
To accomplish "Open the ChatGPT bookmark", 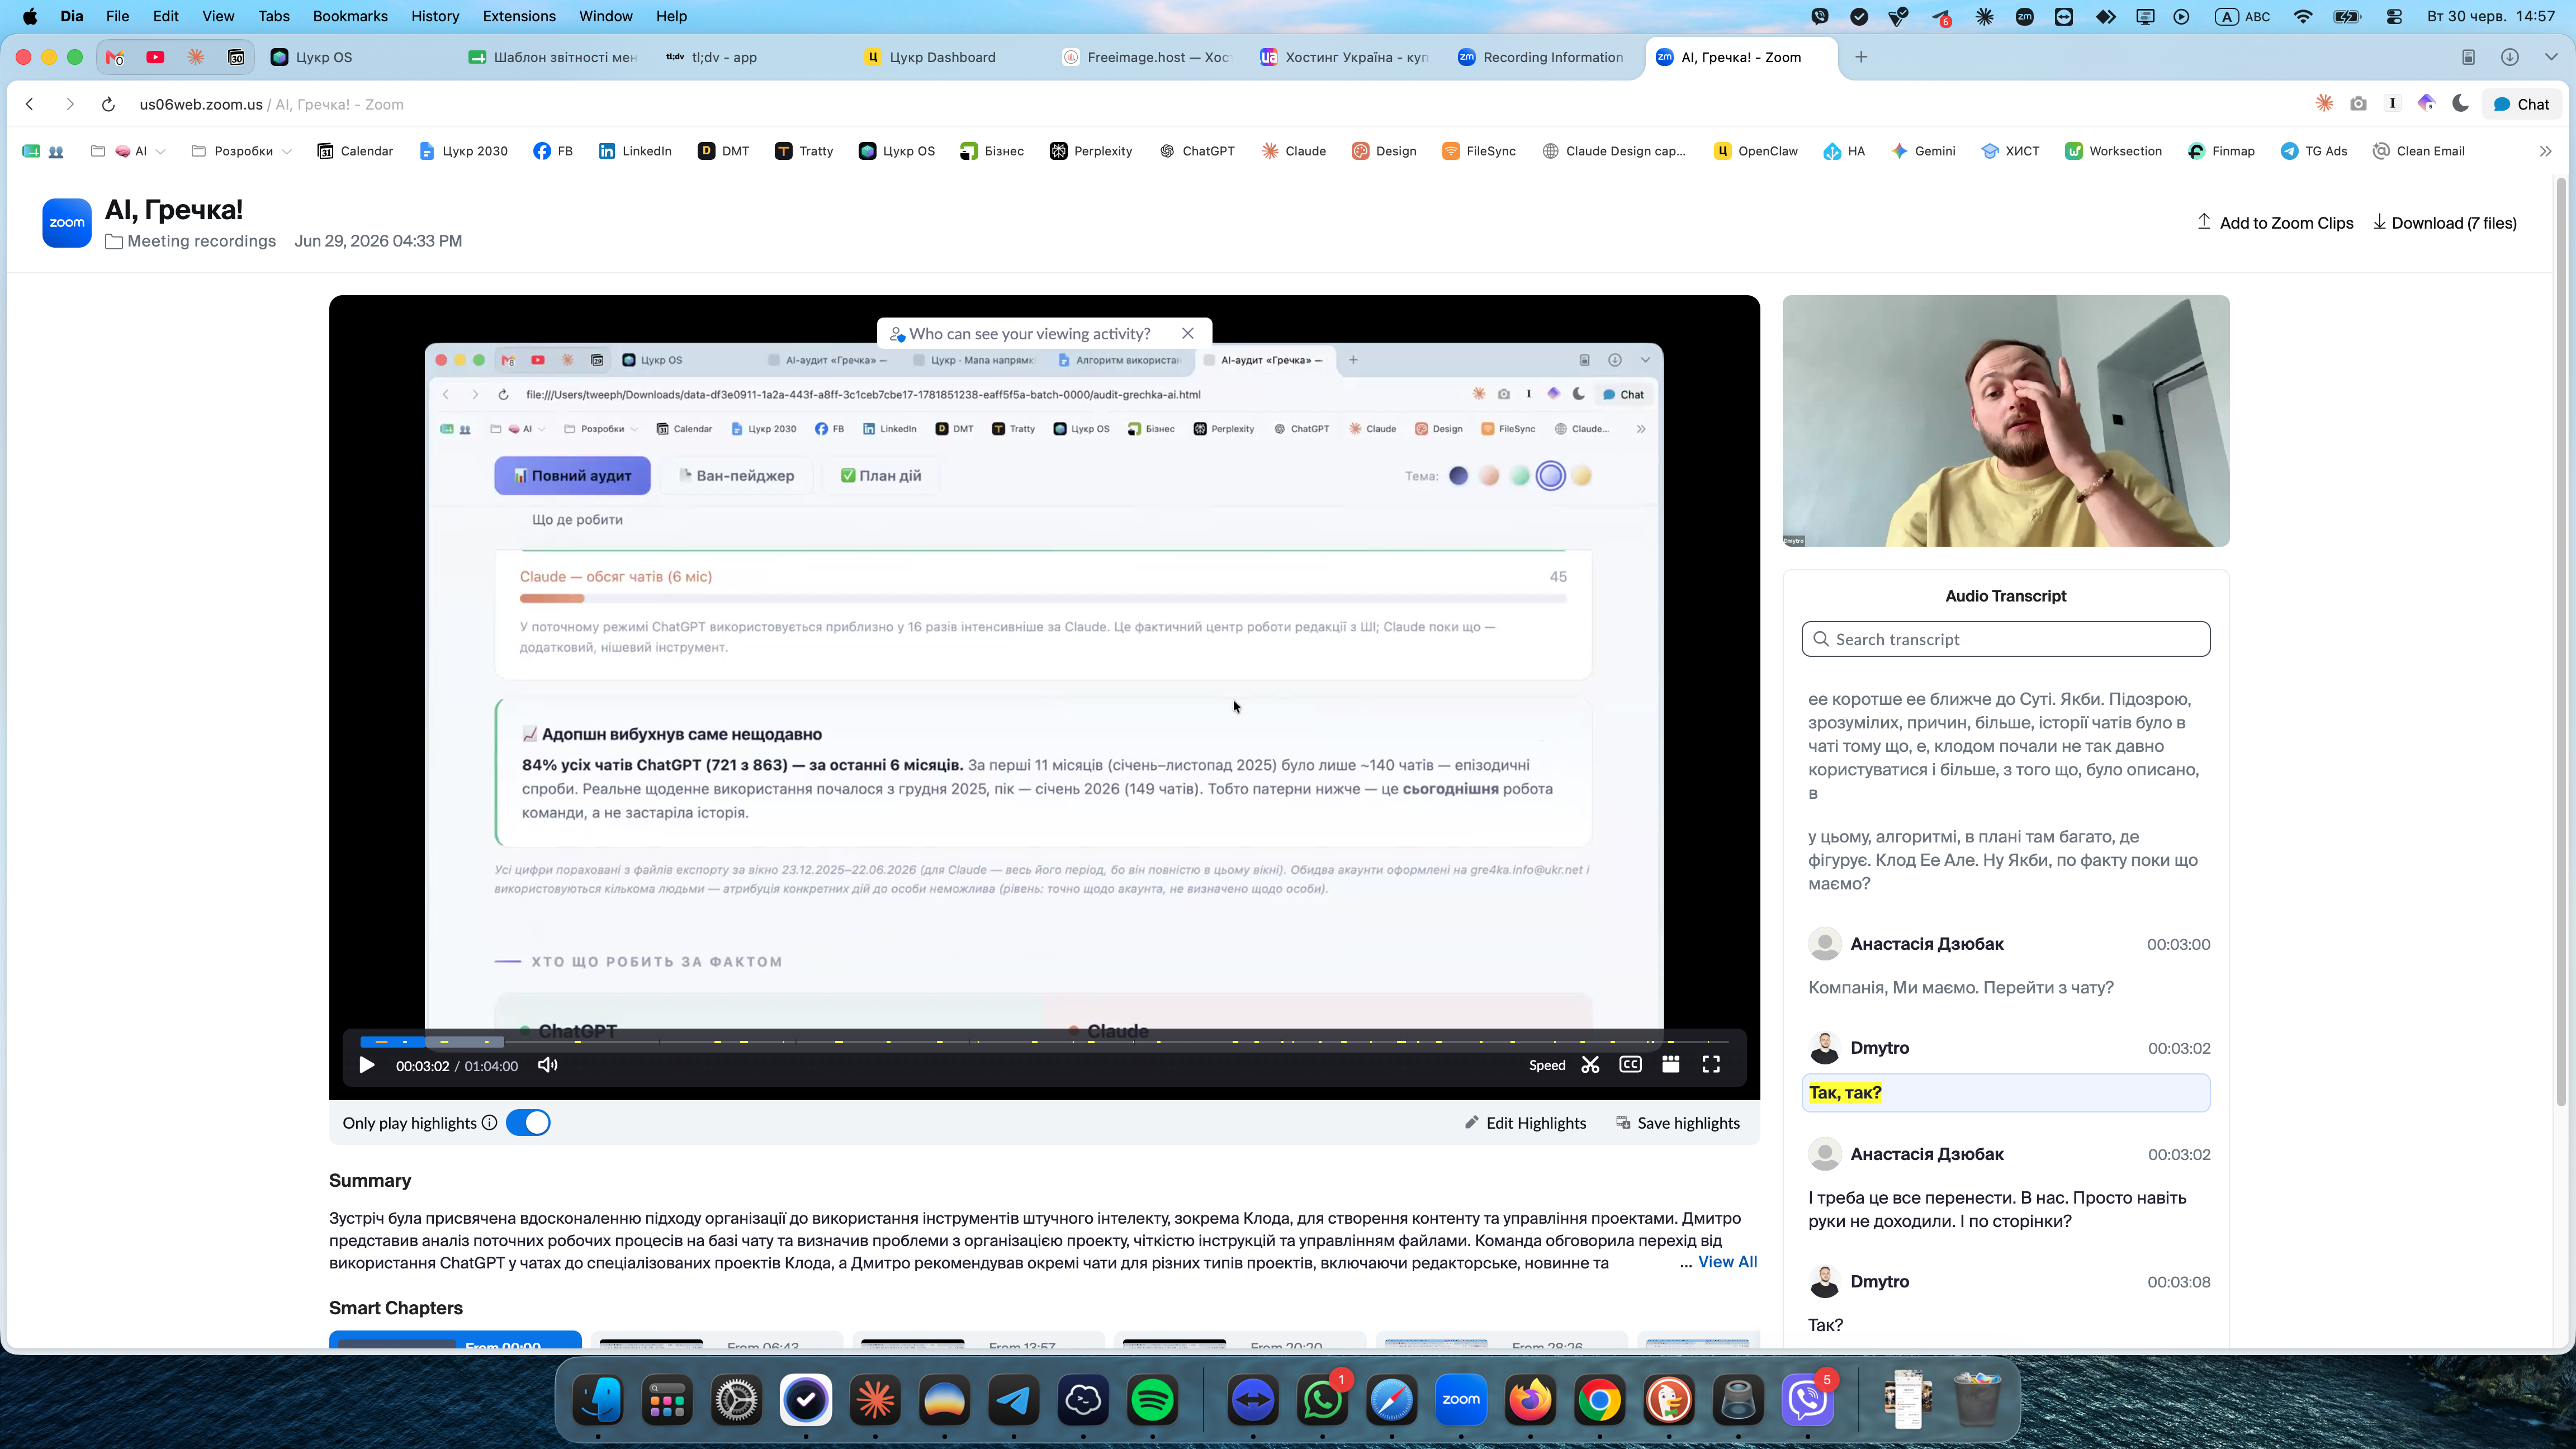I will (1197, 151).
